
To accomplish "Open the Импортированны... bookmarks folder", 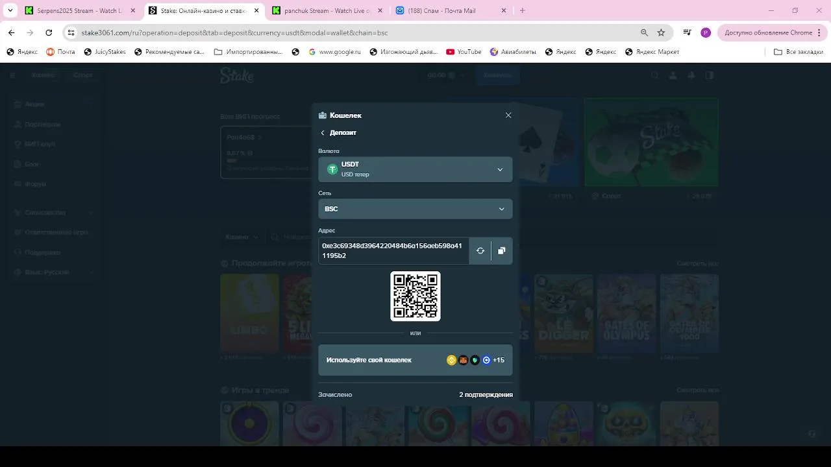I will tap(248, 52).
